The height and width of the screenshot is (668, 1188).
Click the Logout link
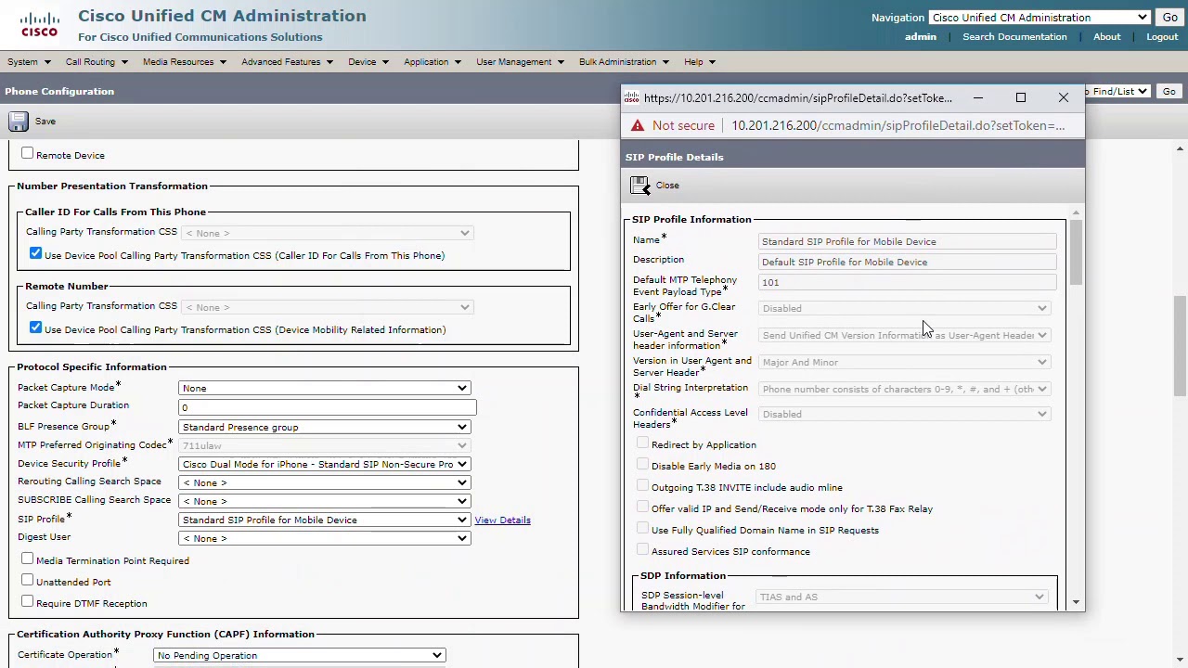click(x=1162, y=37)
